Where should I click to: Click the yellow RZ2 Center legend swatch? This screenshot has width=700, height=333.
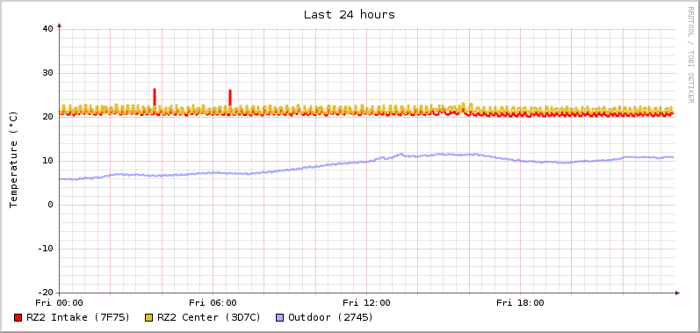[x=148, y=318]
